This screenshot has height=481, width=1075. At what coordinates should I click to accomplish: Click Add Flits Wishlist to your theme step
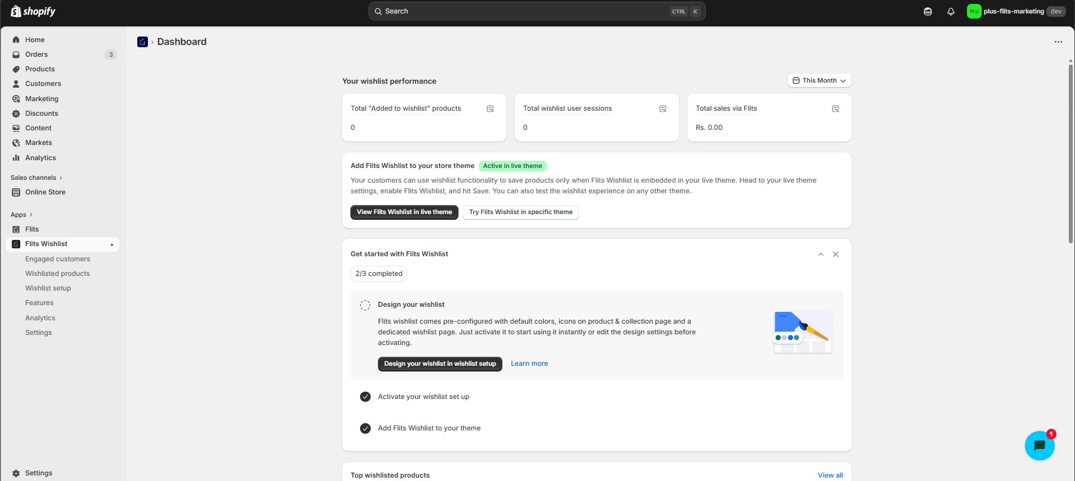tap(429, 428)
